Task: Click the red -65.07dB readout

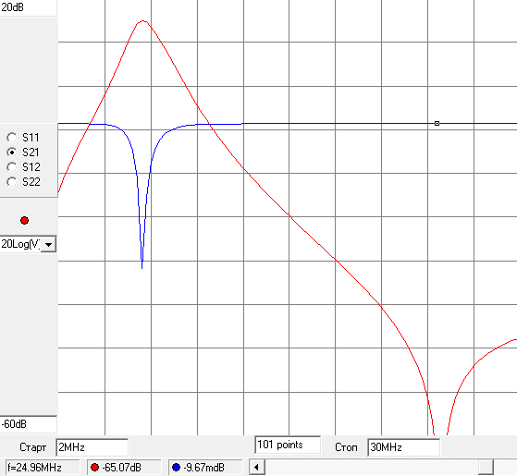Action: click(124, 468)
